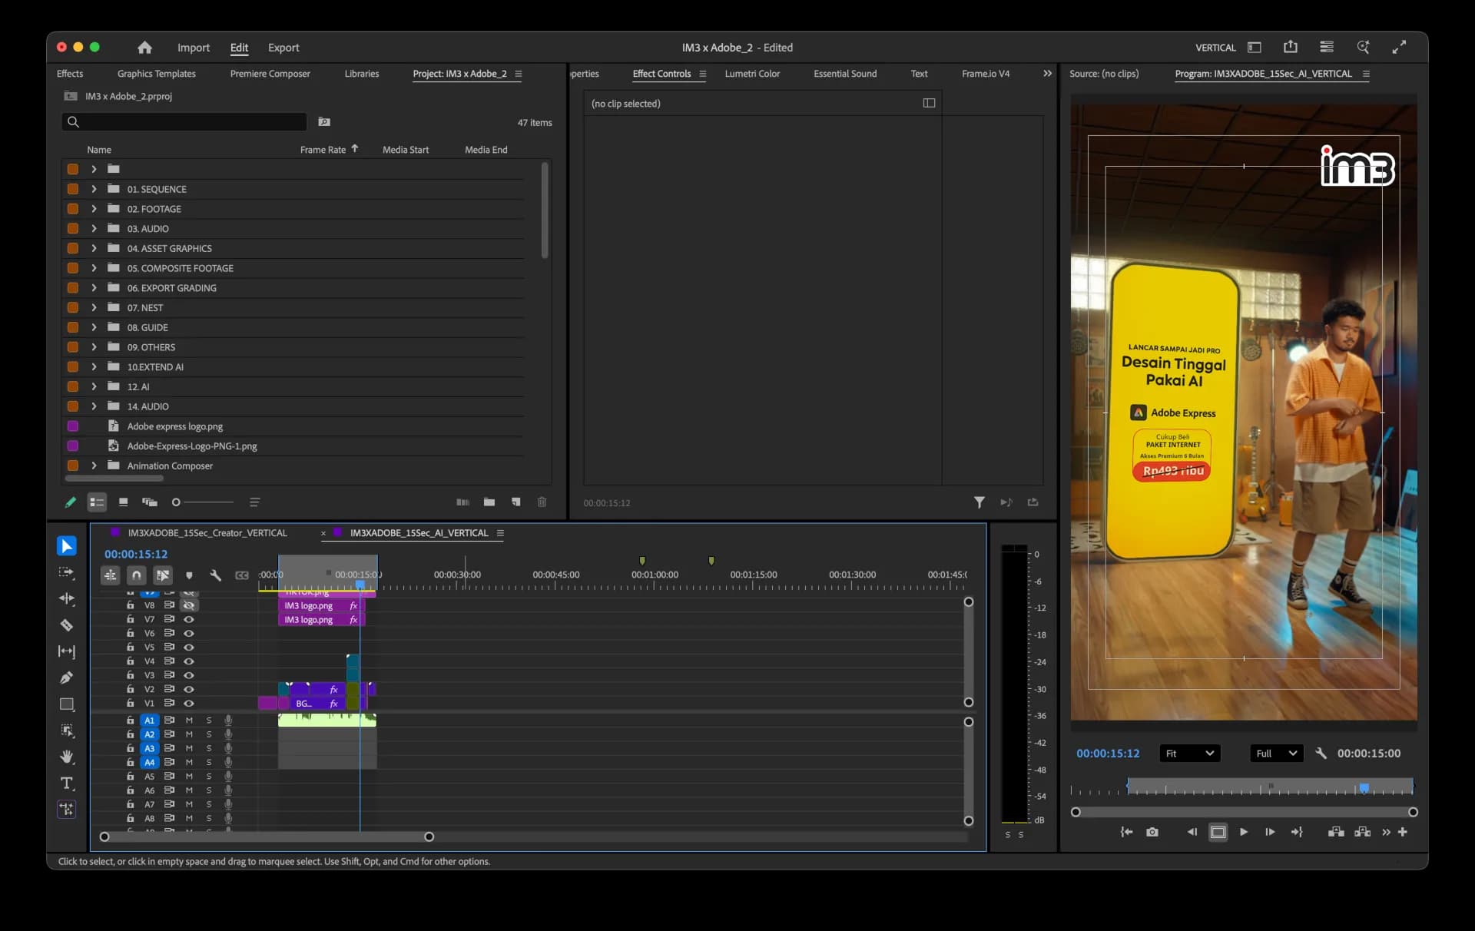
Task: Select the Selection tool arrow
Action: click(67, 545)
